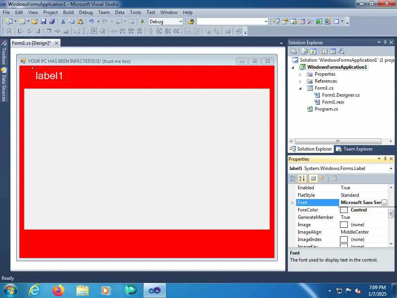This screenshot has height=298, width=397.
Task: Click the Open File folder icon
Action: click(x=35, y=22)
